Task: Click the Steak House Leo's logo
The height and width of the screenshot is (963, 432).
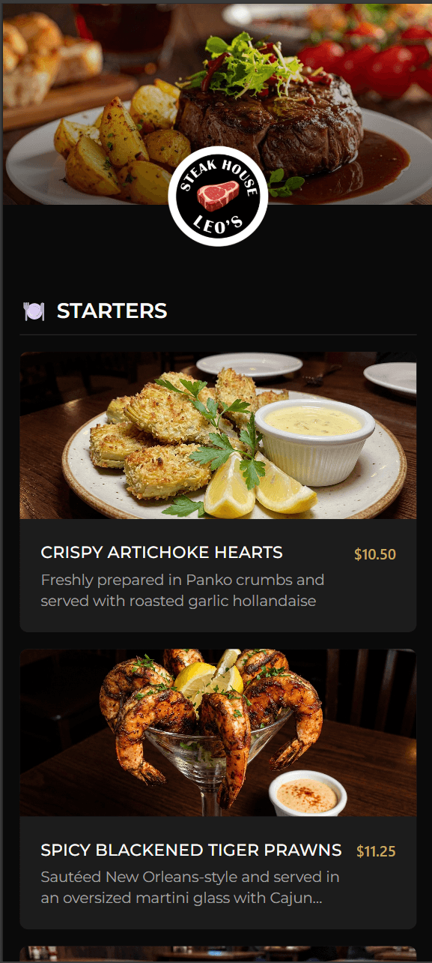Action: [x=218, y=196]
